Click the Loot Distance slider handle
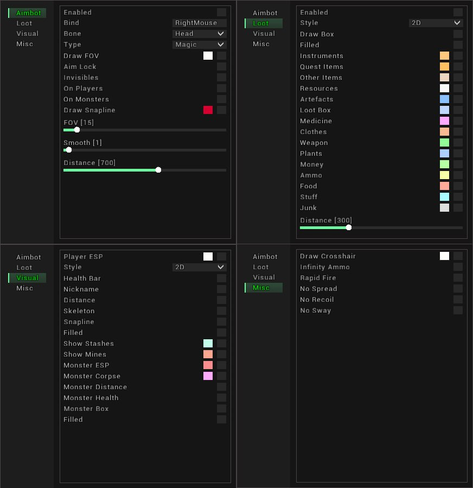473x488 pixels. pos(349,227)
